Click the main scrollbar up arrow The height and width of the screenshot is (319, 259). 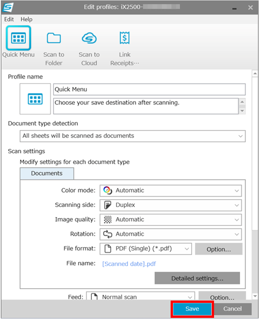(x=255, y=73)
